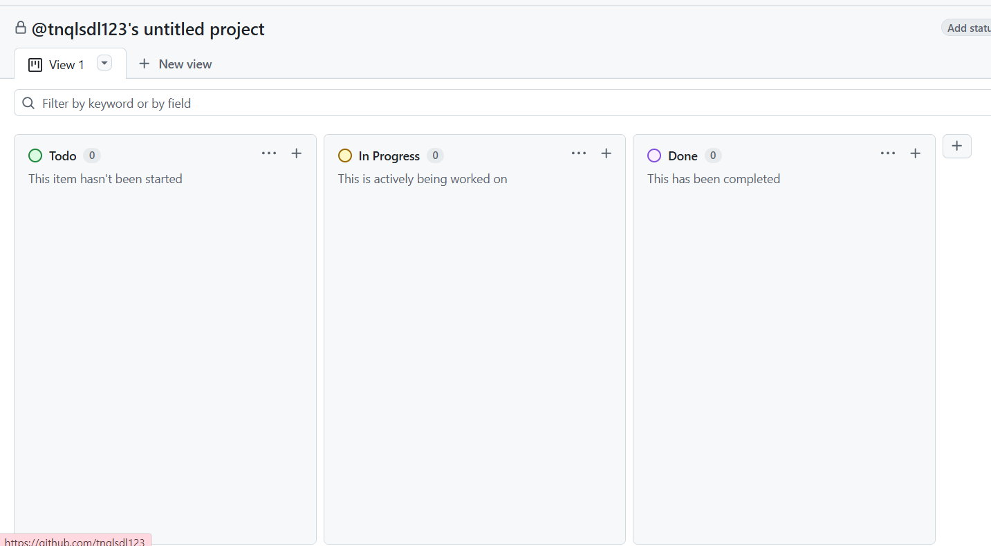
Task: Create a New view tab
Action: pyautogui.click(x=175, y=64)
